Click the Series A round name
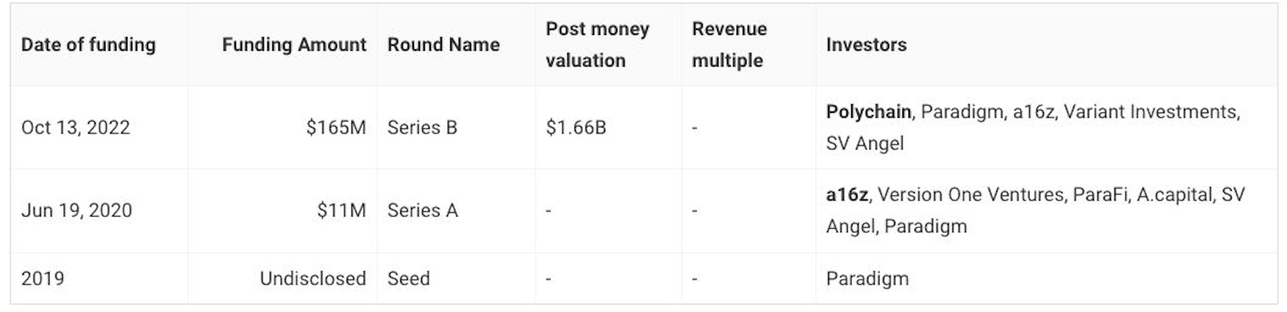Image resolution: width=1287 pixels, height=312 pixels. point(423,211)
